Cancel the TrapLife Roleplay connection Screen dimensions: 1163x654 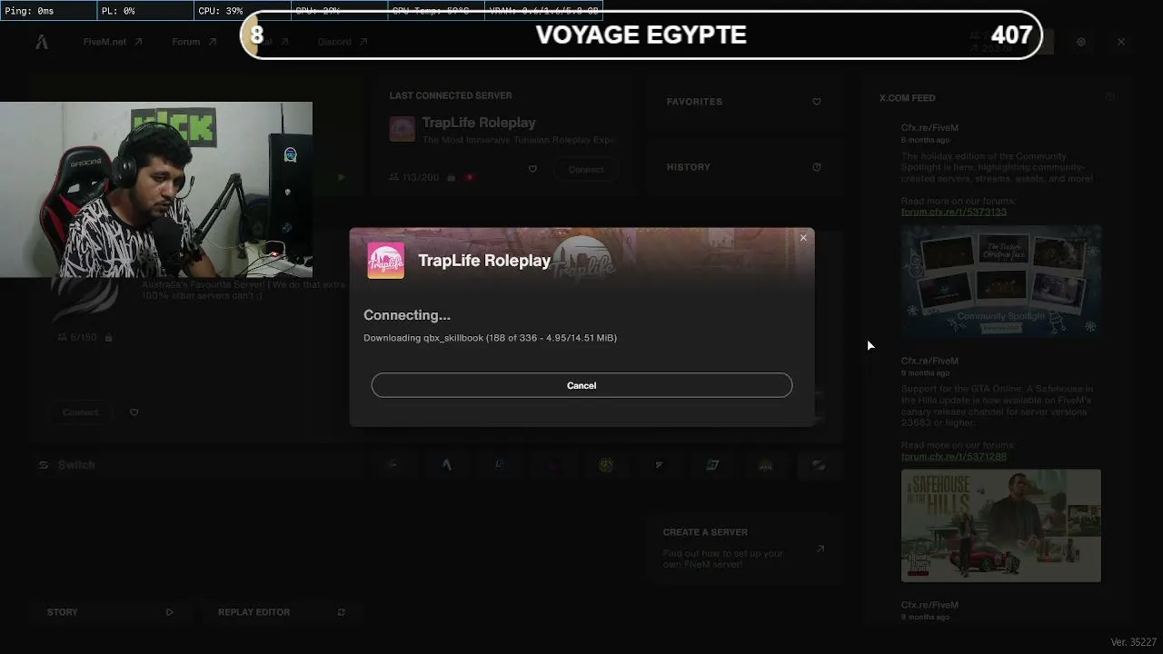581,385
